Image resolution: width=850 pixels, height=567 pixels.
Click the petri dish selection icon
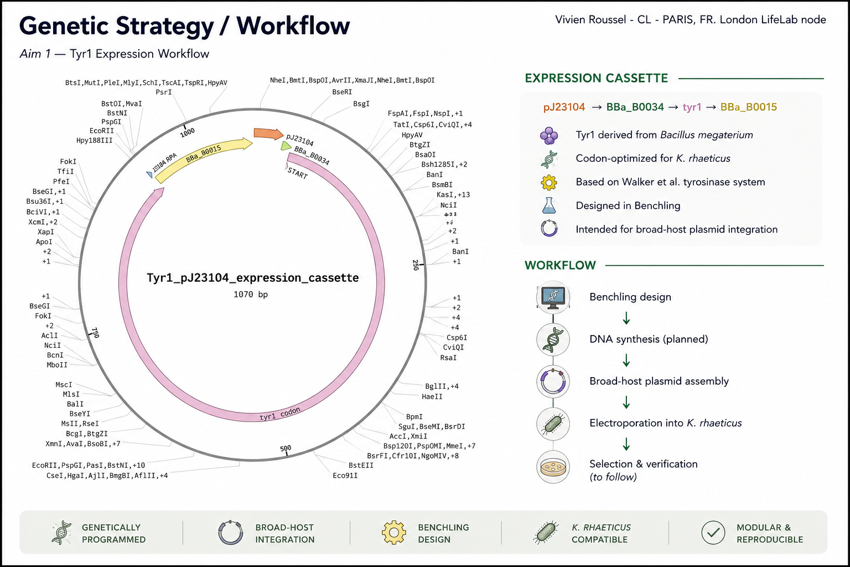[553, 467]
